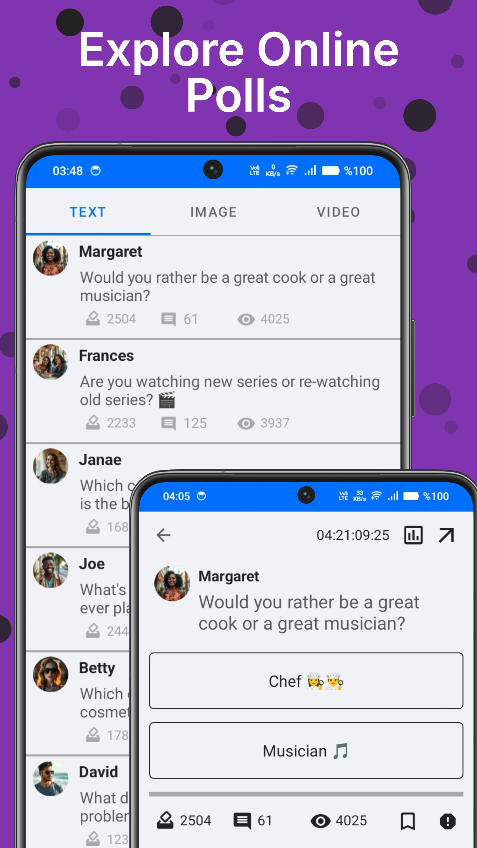Click the vote icon on Janae's poll
The width and height of the screenshot is (477, 848).
(93, 527)
